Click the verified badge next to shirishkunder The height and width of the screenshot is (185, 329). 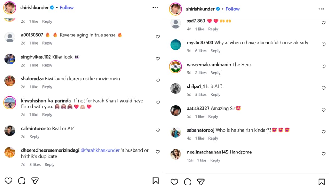pyautogui.click(x=52, y=7)
